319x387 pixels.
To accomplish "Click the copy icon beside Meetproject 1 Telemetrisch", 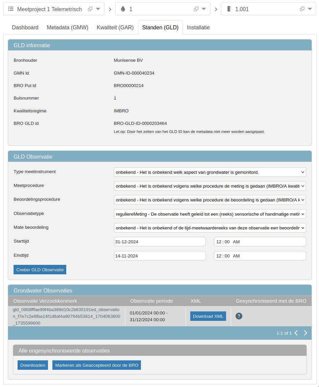I will tap(90, 9).
